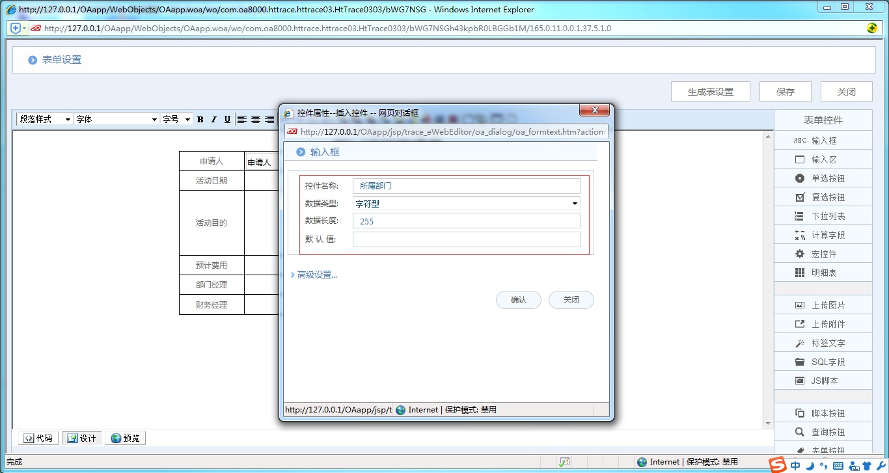Open the 数据类型 dropdown in the dialog
The height and width of the screenshot is (473, 889).
[573, 203]
